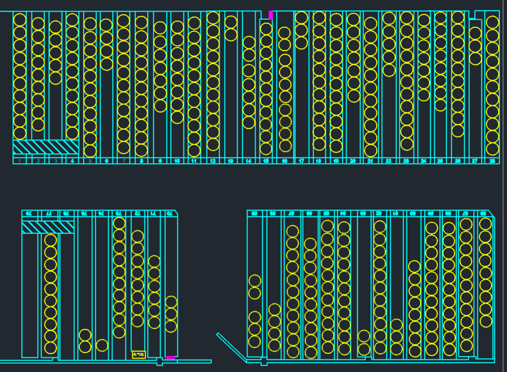Click column number 17 in top row

click(x=301, y=161)
